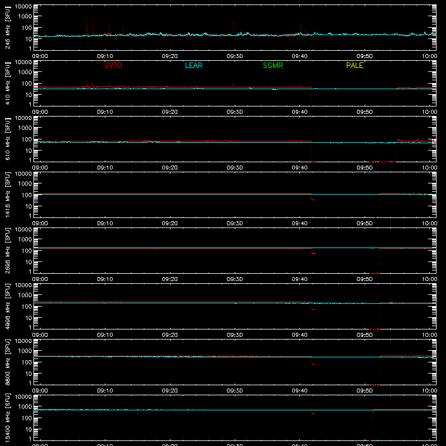This screenshot has height=446, width=446.
Task: Click the 09:30 time label under 1415 MHz plot
Action: [235, 224]
